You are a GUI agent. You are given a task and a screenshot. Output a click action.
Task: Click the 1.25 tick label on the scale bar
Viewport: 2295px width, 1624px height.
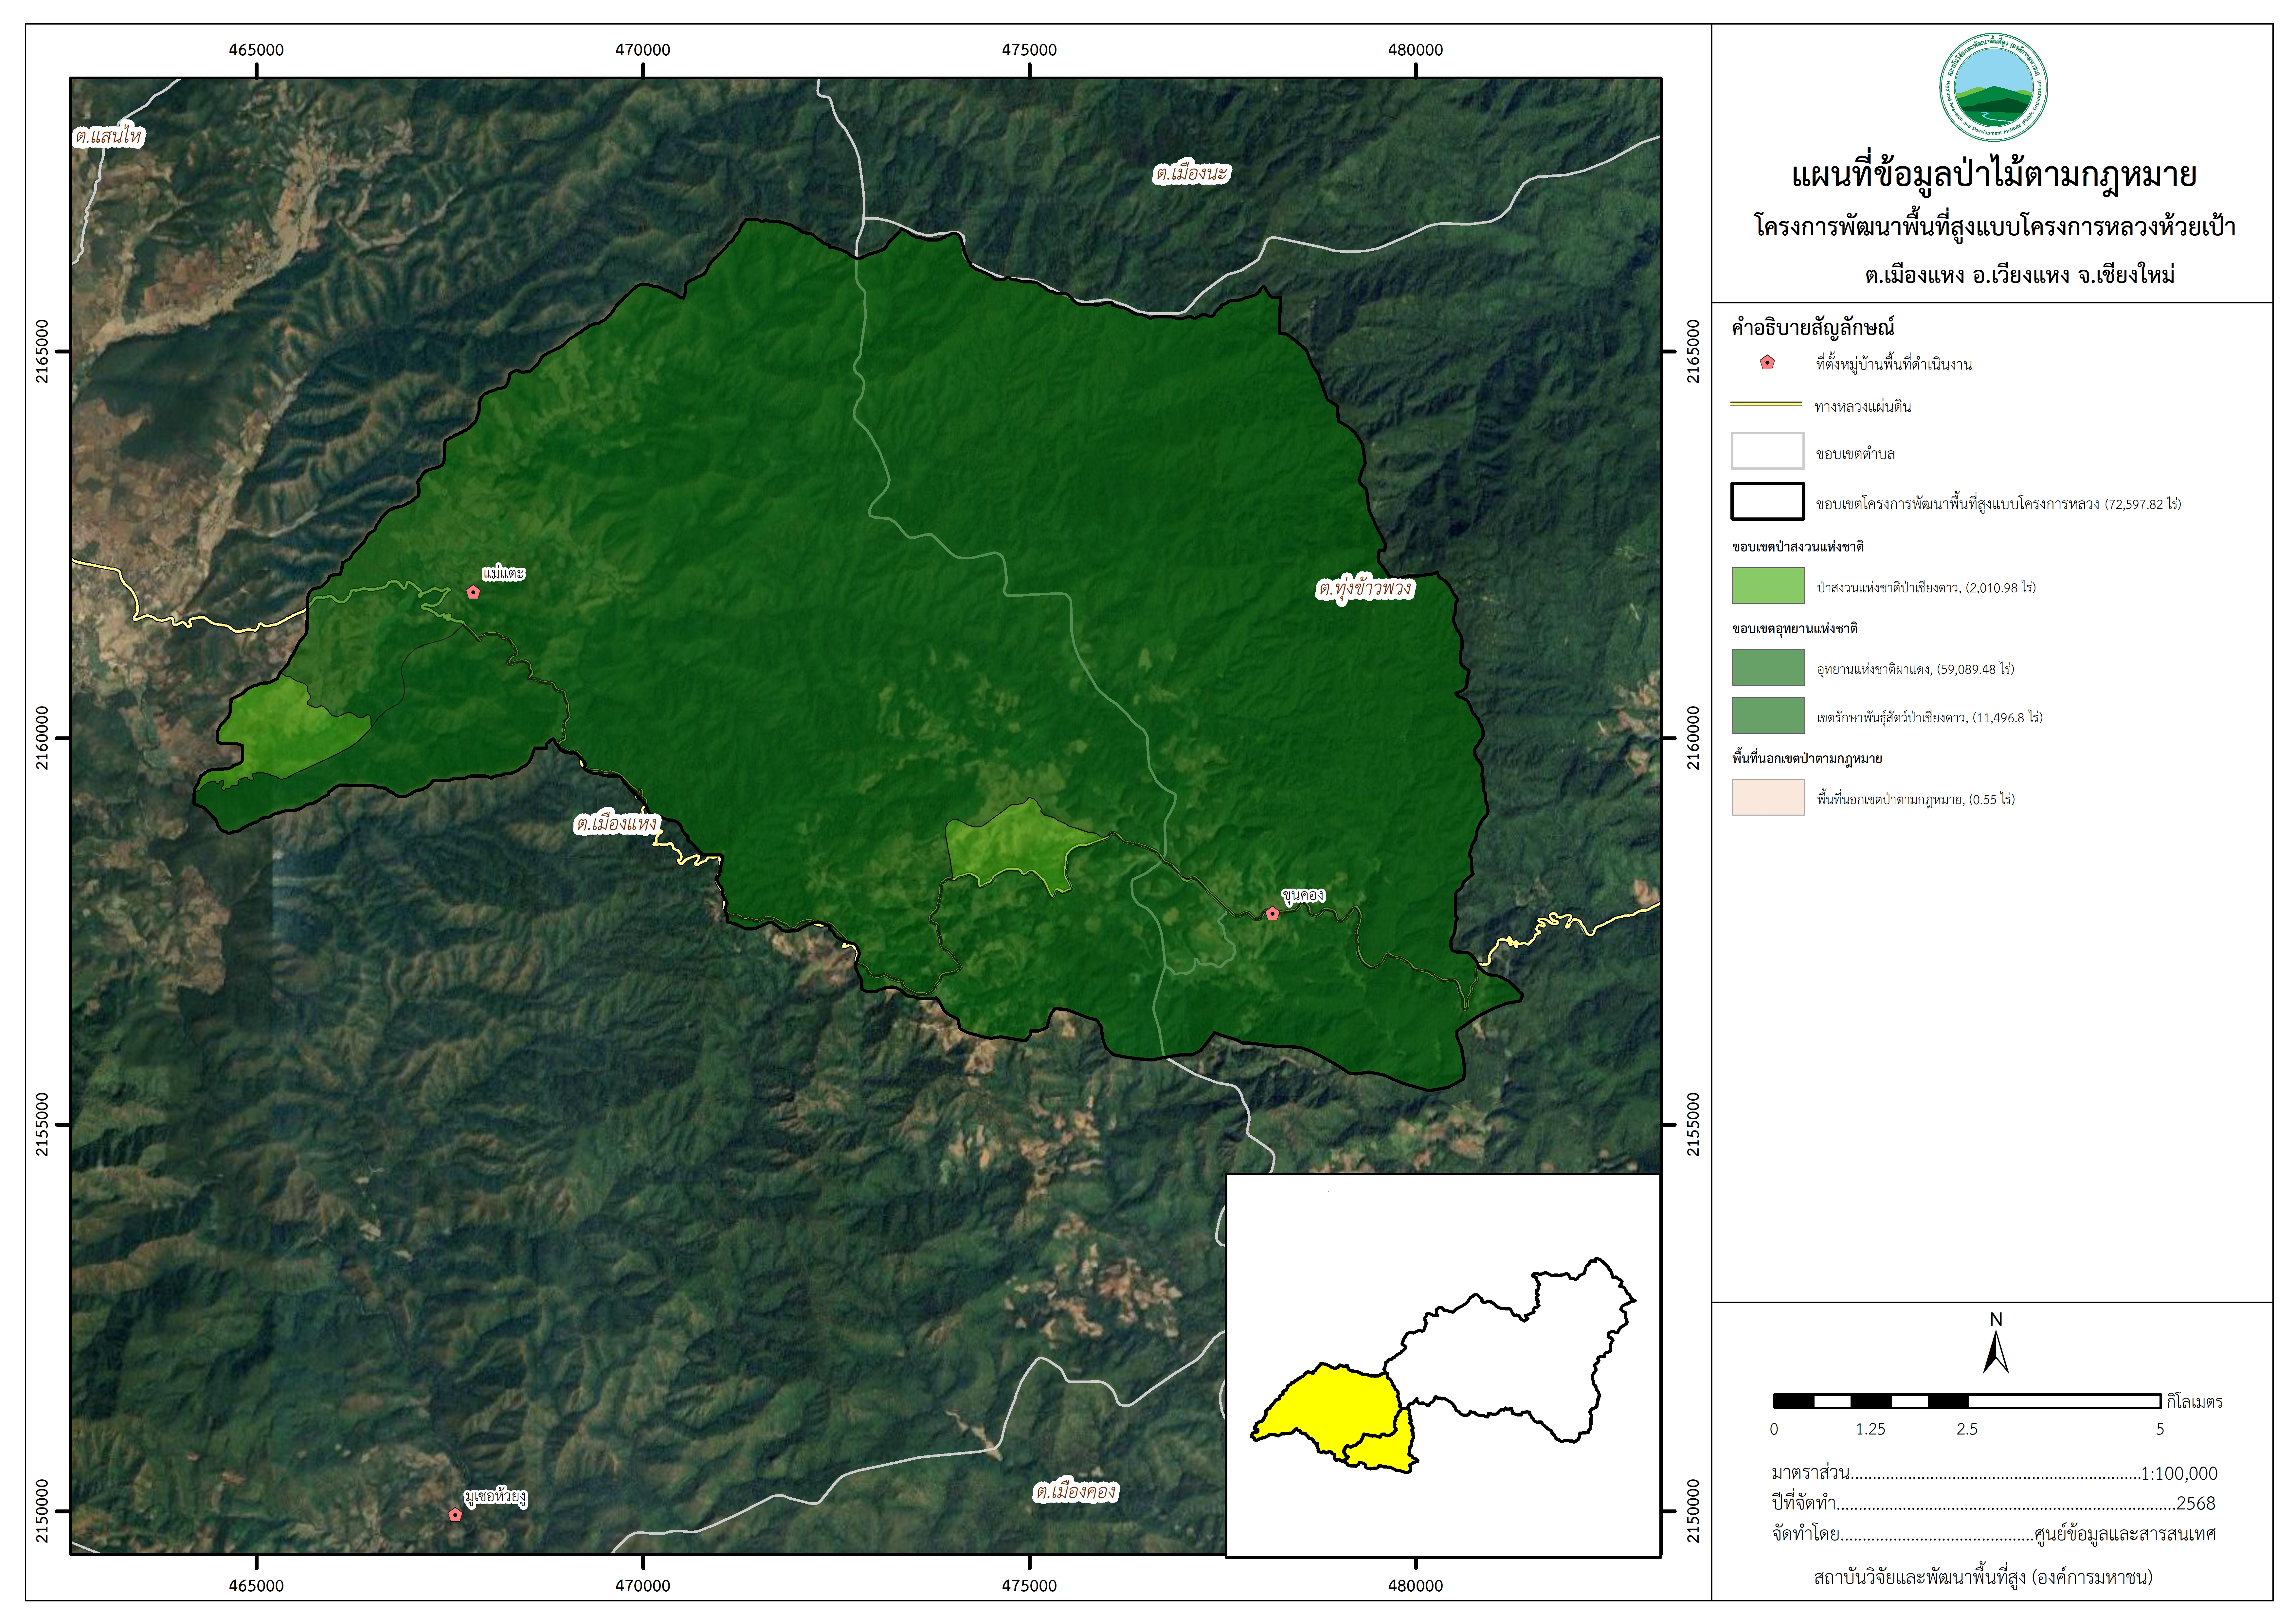click(x=1870, y=1429)
